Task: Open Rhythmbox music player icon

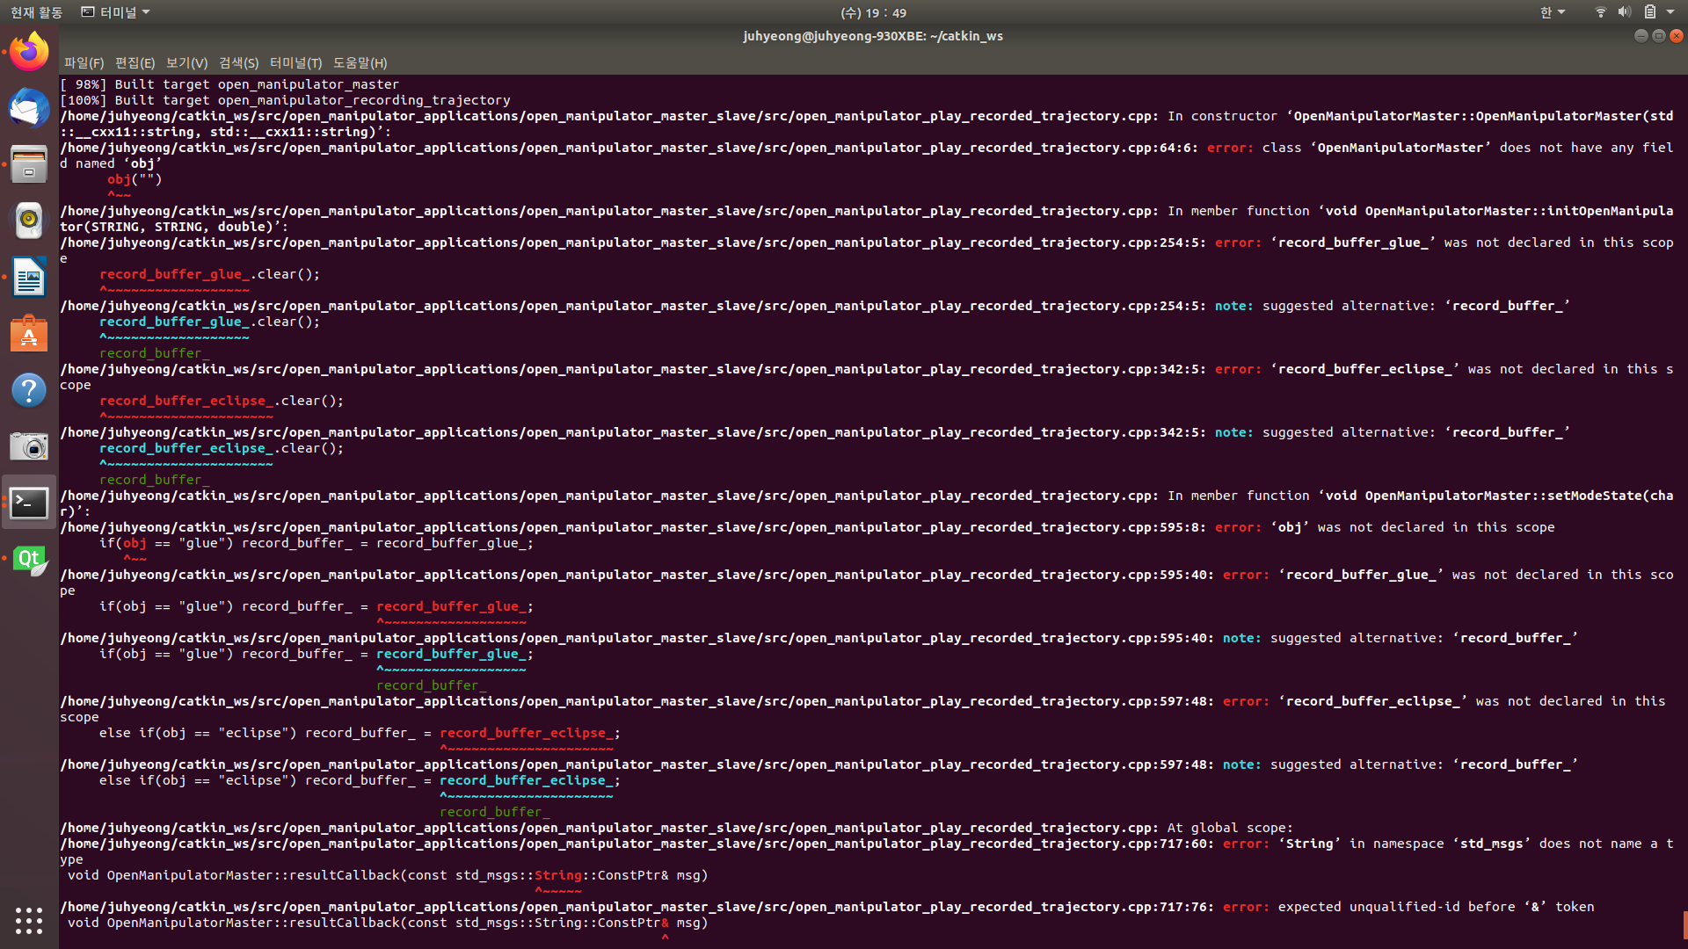Action: [x=29, y=221]
